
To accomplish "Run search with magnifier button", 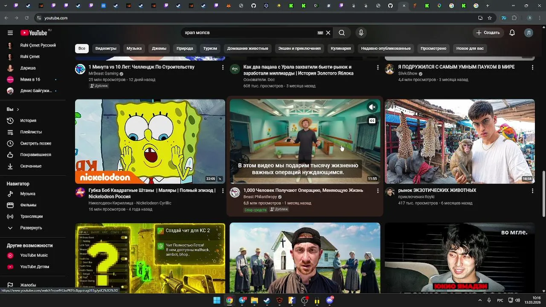I will [x=342, y=33].
